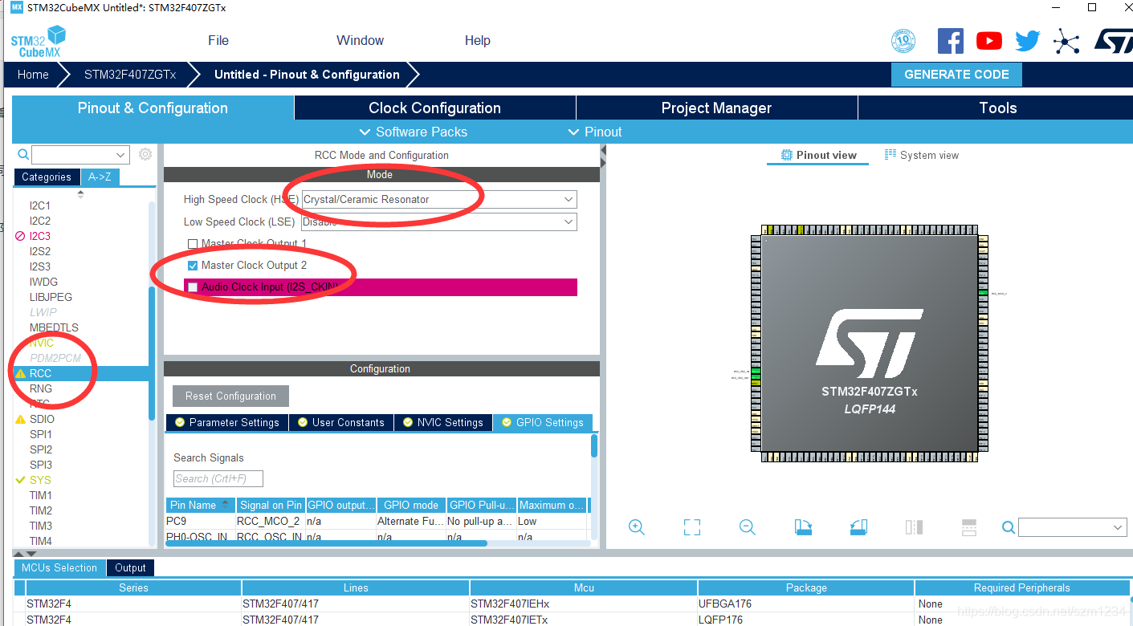
Task: Enable Audio Clock Input (I2S_CKIN)
Action: [x=192, y=287]
